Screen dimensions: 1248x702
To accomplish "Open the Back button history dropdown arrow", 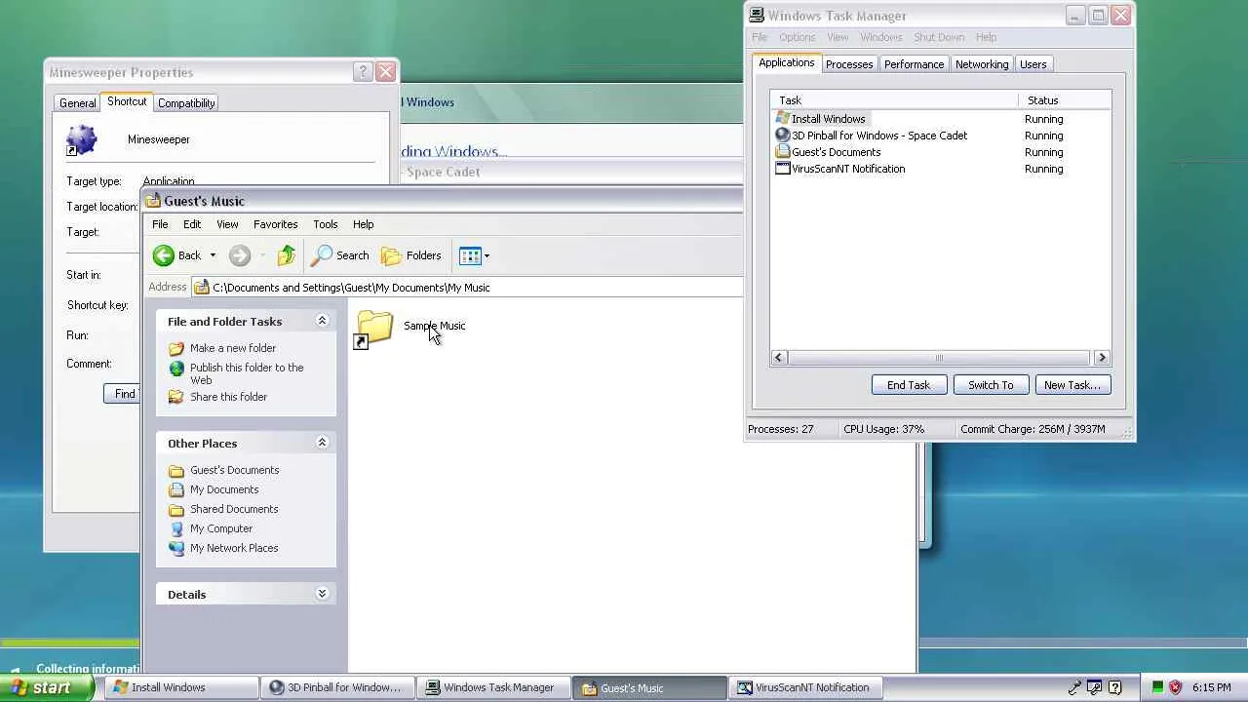I will [x=213, y=255].
